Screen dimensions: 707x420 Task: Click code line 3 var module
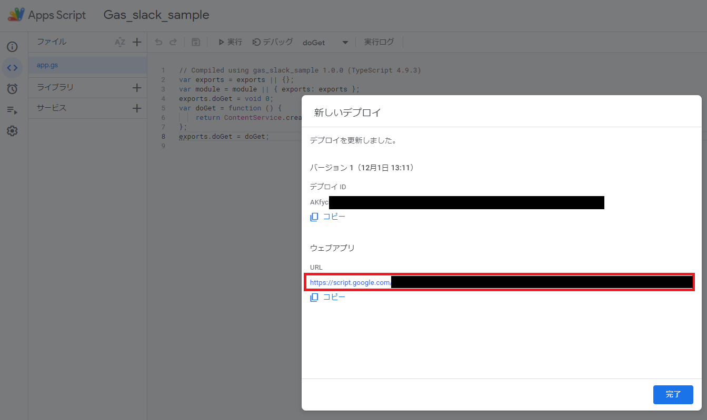tap(269, 89)
